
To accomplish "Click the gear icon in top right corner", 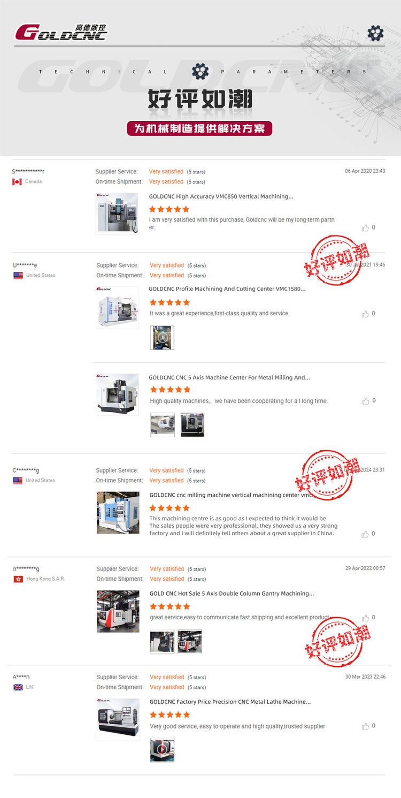I will coord(375,33).
